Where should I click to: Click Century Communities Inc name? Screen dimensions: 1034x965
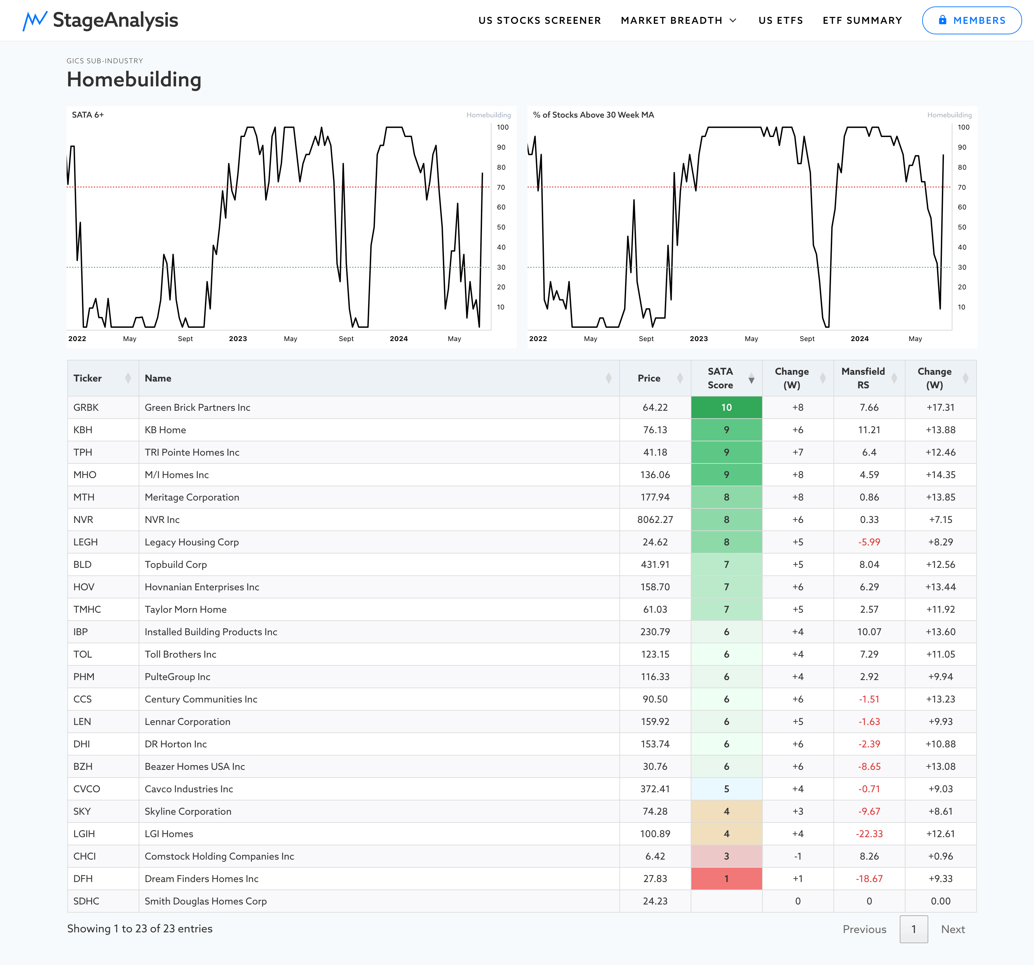click(x=201, y=699)
